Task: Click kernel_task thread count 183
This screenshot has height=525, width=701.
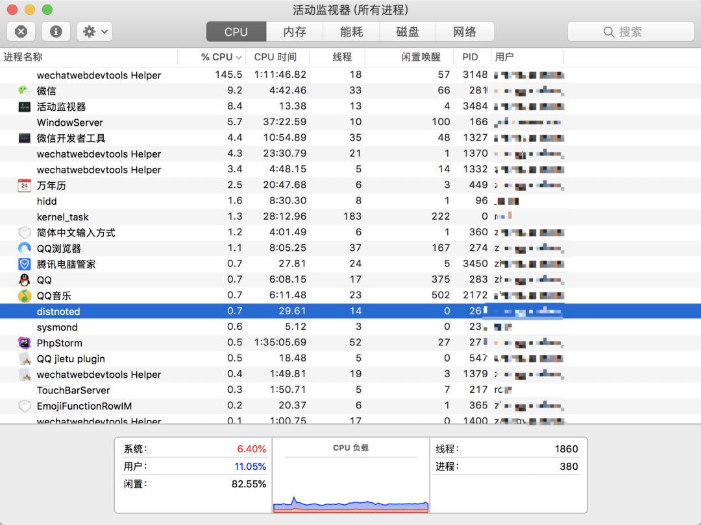Action: click(352, 216)
